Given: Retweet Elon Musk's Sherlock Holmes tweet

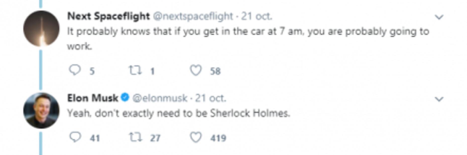Looking at the screenshot, I should [135, 137].
